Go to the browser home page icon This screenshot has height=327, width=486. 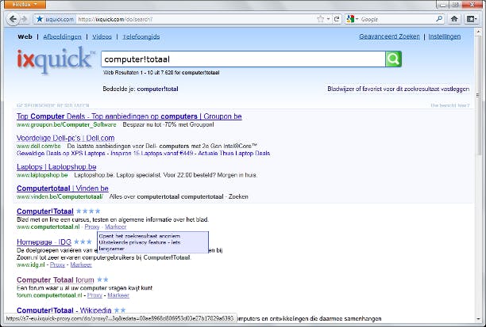pos(454,19)
